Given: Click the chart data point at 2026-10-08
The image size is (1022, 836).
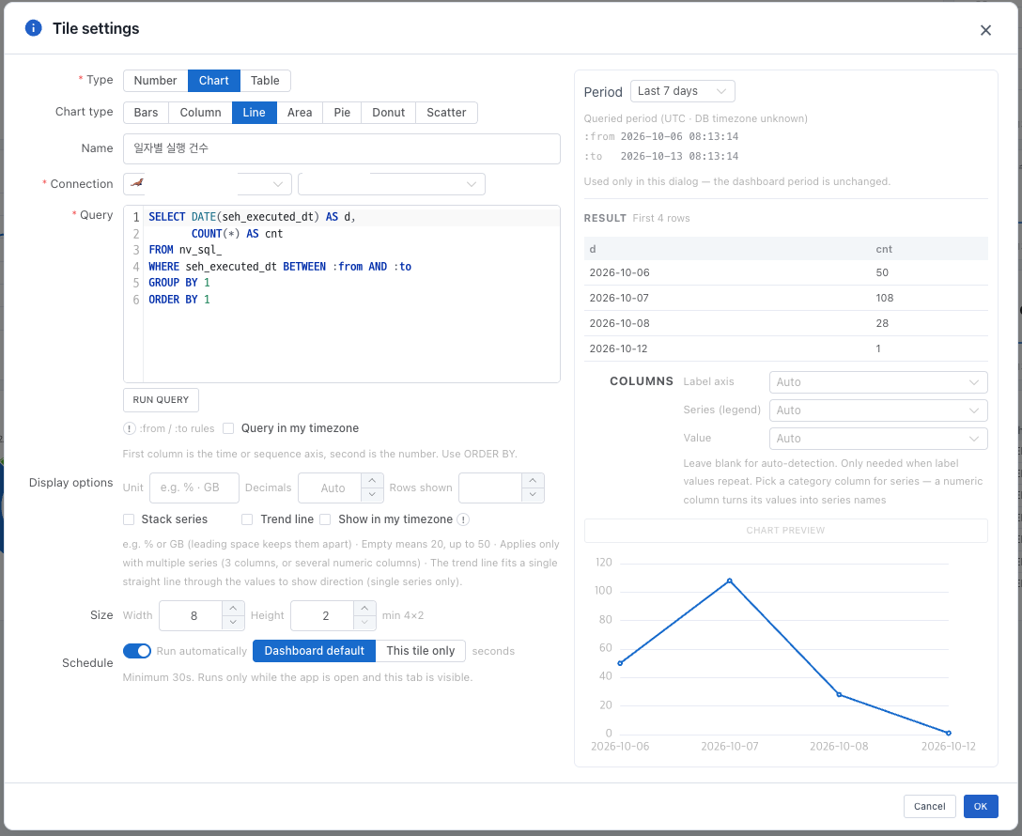Looking at the screenshot, I should pyautogui.click(x=839, y=694).
